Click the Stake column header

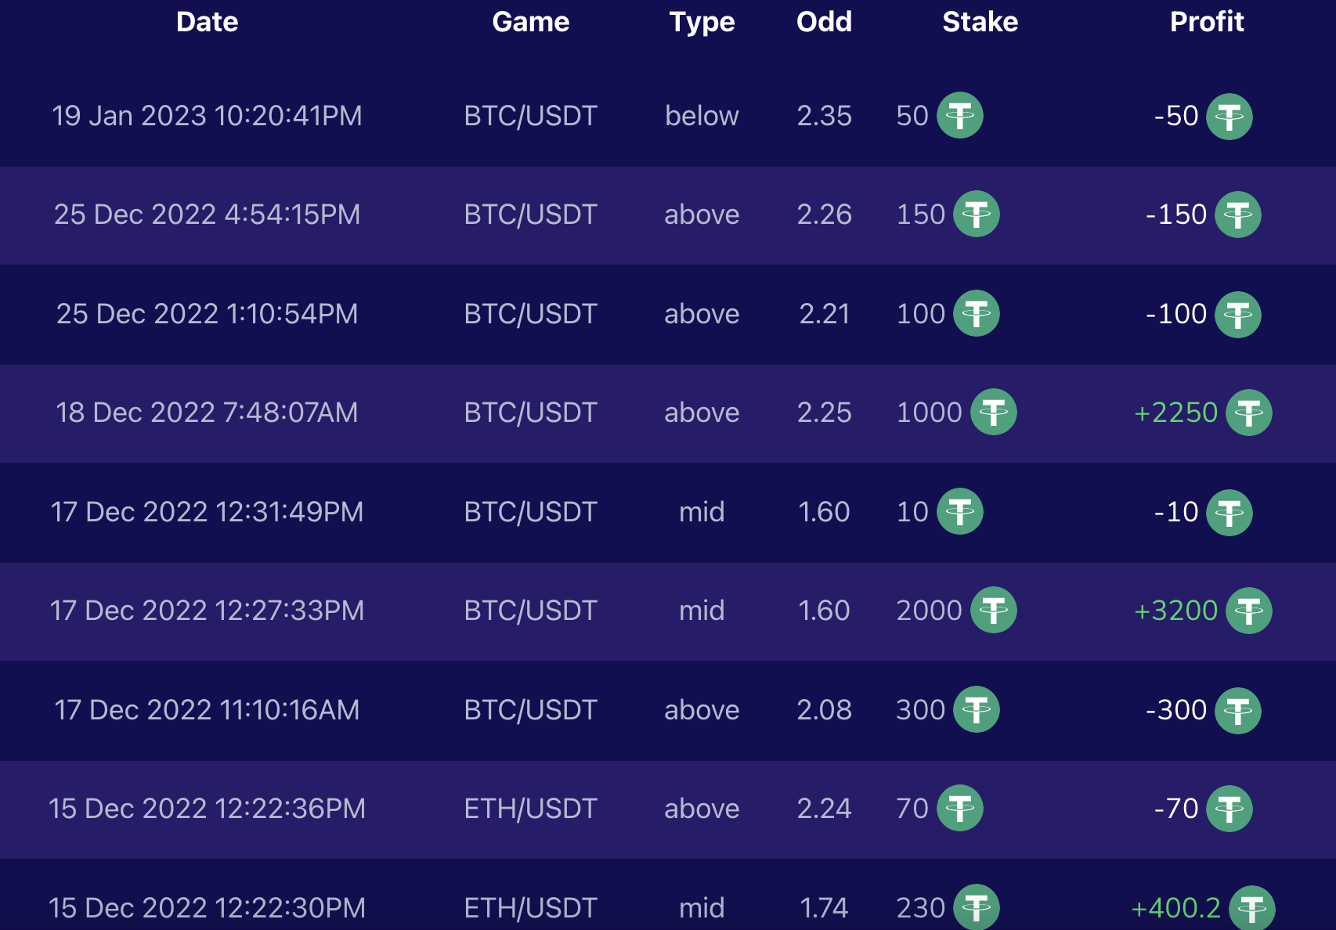(x=980, y=22)
